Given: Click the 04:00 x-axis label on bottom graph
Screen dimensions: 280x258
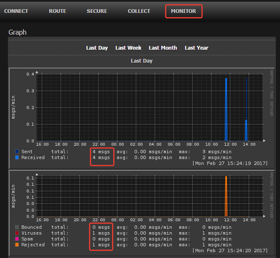Looking at the screenshot, I should [x=155, y=220].
